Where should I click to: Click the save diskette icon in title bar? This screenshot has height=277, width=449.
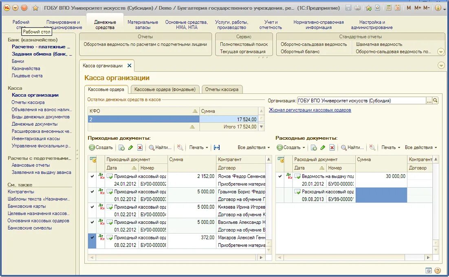coord(348,8)
